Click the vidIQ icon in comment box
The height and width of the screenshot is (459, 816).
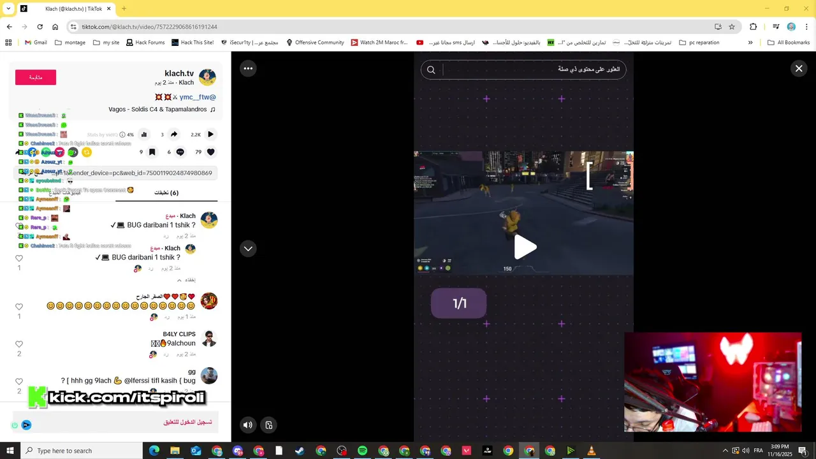tap(26, 425)
